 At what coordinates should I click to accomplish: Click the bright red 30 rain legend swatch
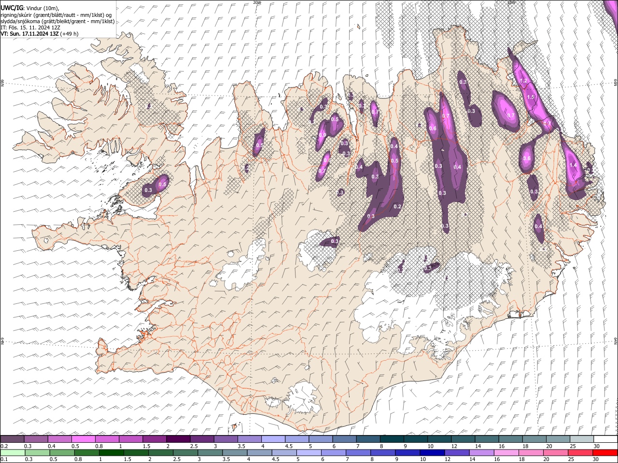click(x=605, y=453)
